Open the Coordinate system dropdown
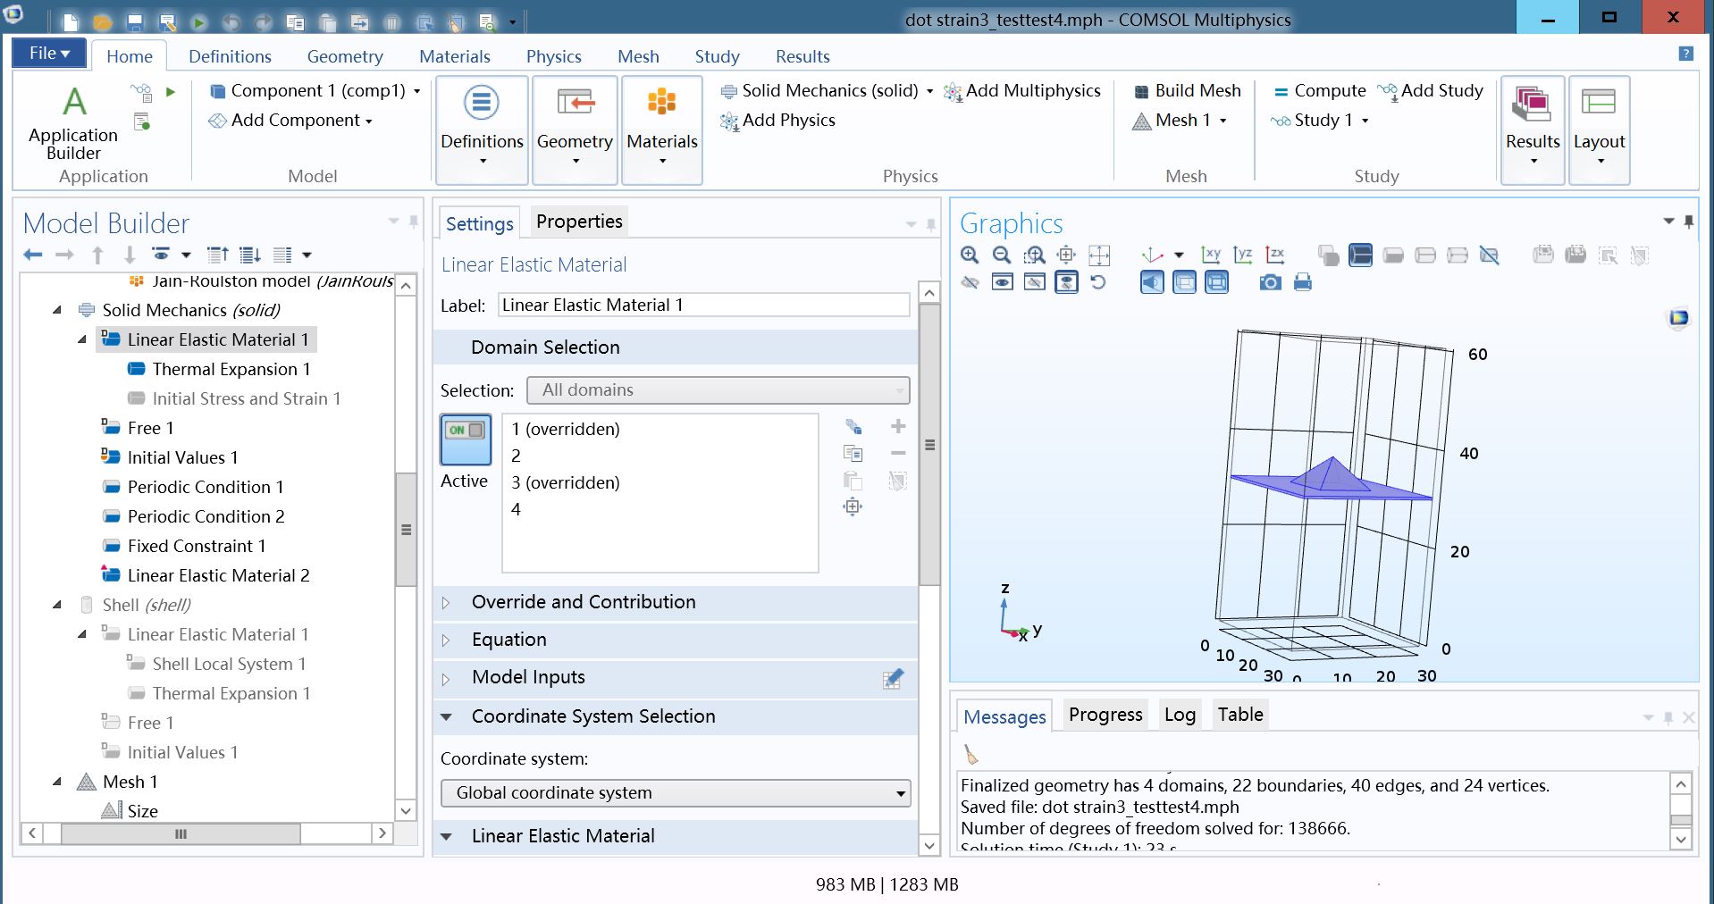Image resolution: width=1714 pixels, height=904 pixels. click(x=676, y=793)
